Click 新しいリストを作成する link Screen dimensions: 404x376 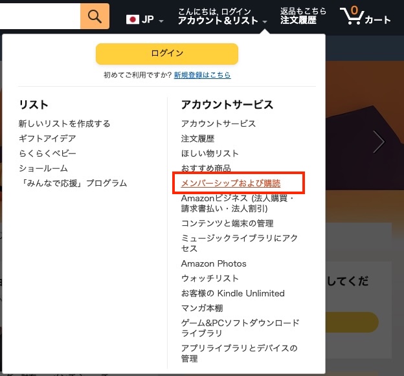coord(64,124)
